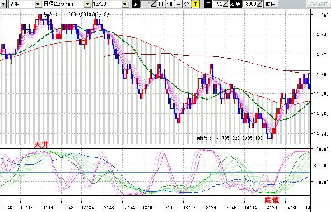Image resolution: width=331 pixels, height=212 pixels.
Task: Switch chart to 月 monthly bars
Action: (178, 4)
